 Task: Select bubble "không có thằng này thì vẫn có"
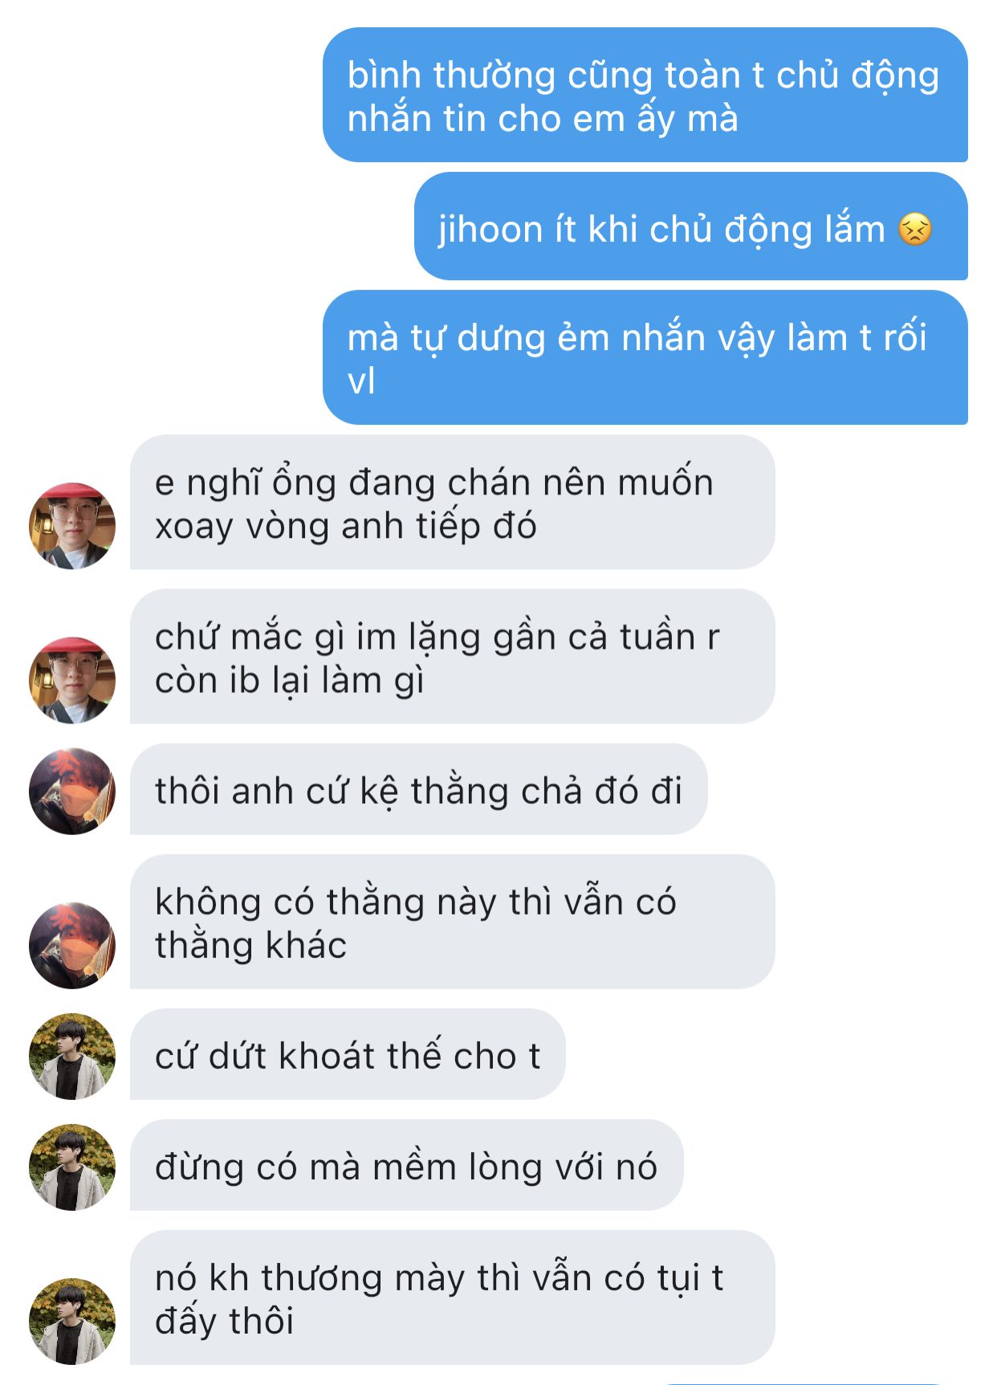(453, 922)
